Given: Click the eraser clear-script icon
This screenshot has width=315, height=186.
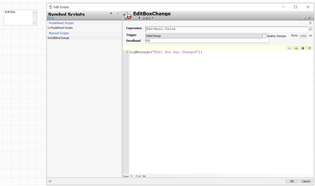Looking at the screenshot, I should tap(304, 18).
